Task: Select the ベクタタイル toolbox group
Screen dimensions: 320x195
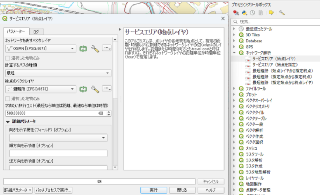Action: 255,112
